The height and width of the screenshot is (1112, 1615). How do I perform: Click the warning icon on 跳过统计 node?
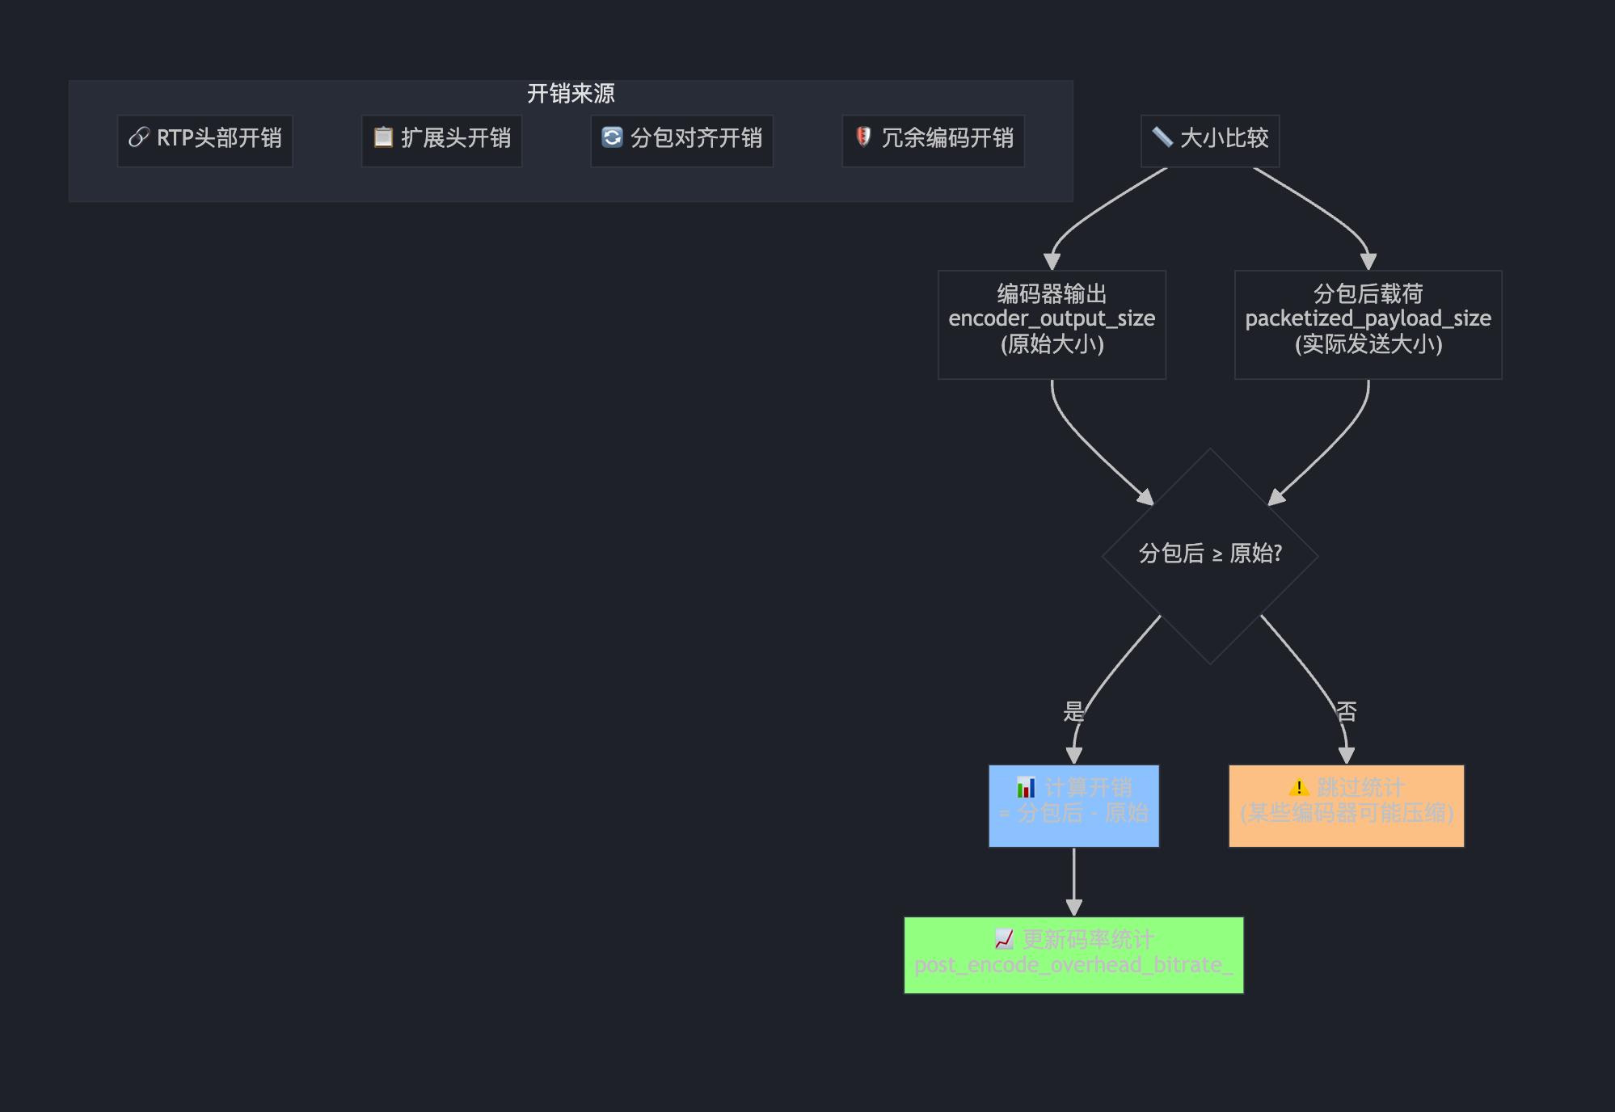point(1297,787)
